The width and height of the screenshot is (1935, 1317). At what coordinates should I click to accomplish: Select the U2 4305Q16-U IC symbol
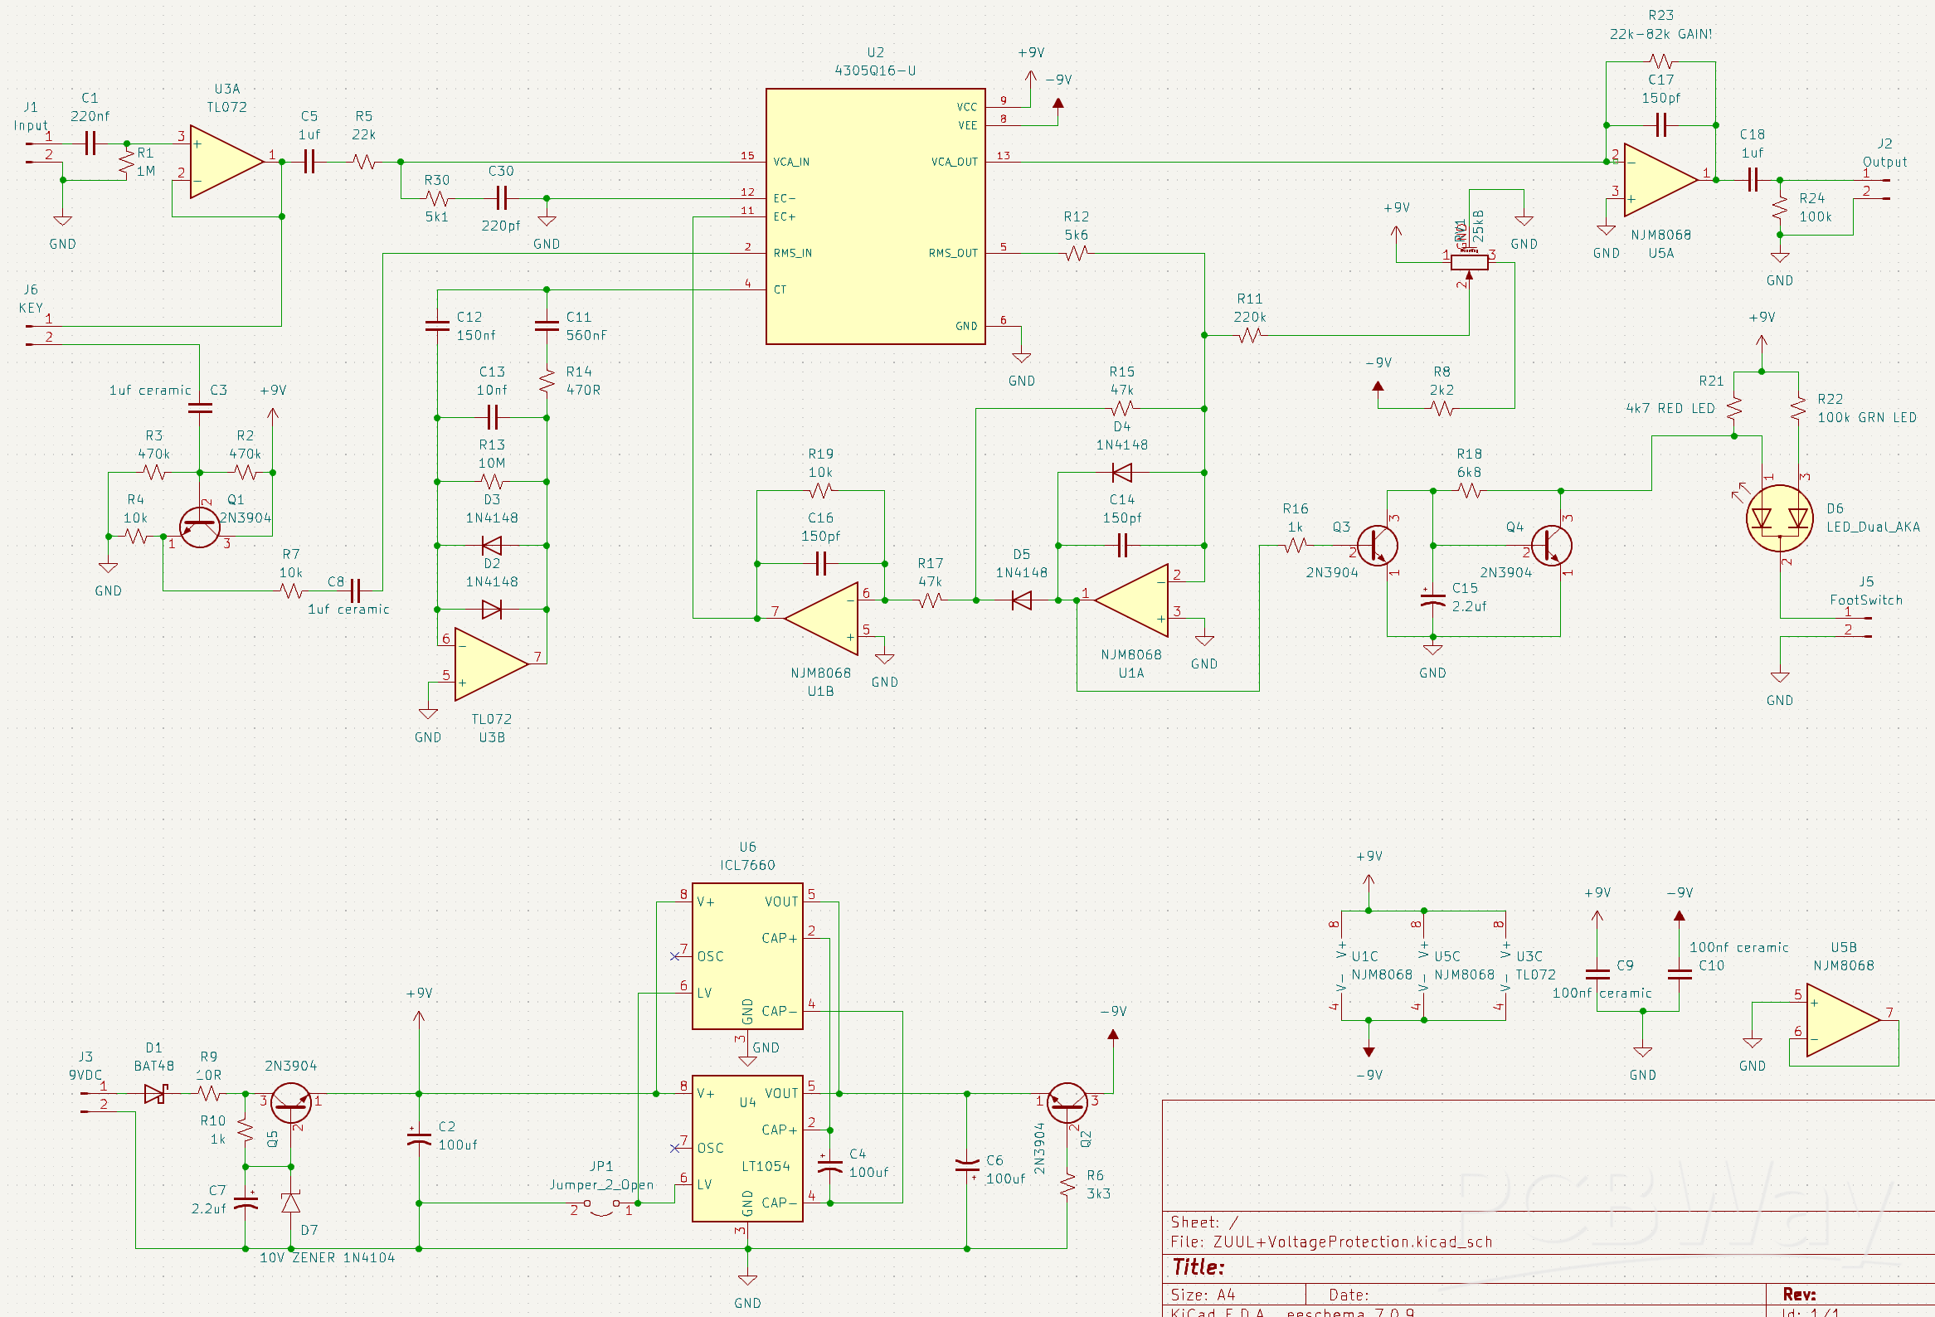[874, 216]
